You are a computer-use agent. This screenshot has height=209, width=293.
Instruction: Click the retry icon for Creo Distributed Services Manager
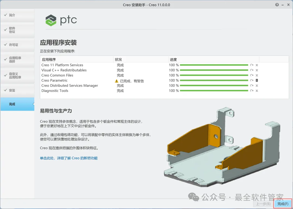click(x=252, y=85)
